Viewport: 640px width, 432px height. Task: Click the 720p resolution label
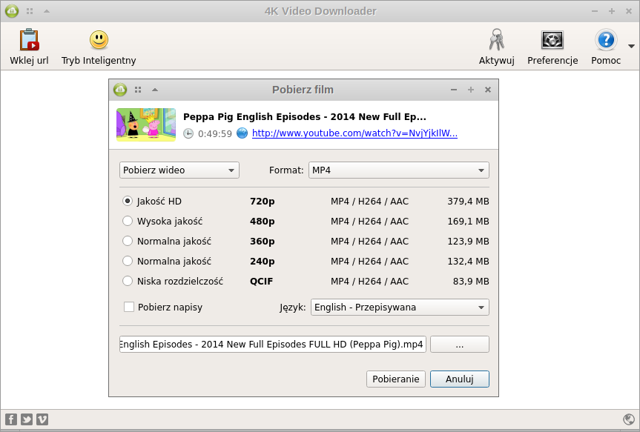(x=263, y=201)
